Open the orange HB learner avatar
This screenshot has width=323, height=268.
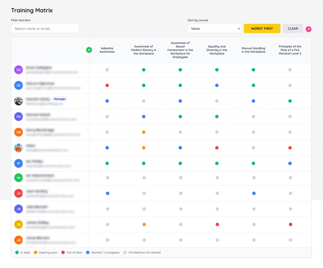[19, 132]
